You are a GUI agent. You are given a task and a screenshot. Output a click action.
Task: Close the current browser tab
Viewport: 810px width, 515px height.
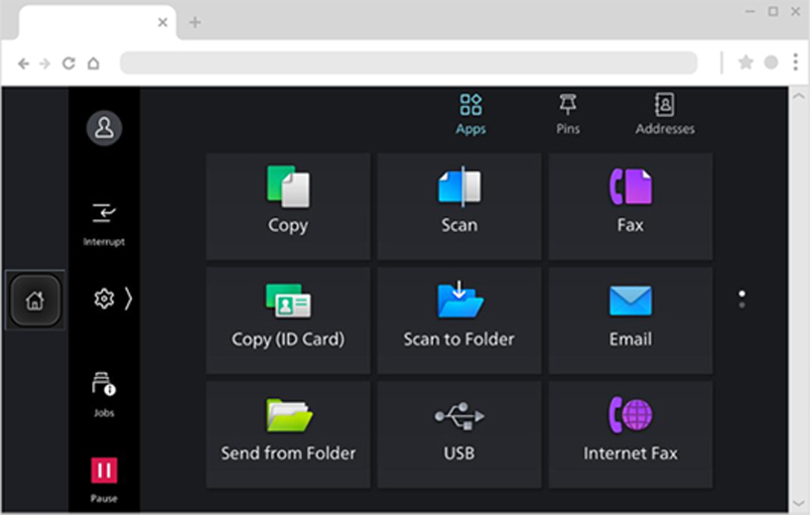click(x=162, y=22)
